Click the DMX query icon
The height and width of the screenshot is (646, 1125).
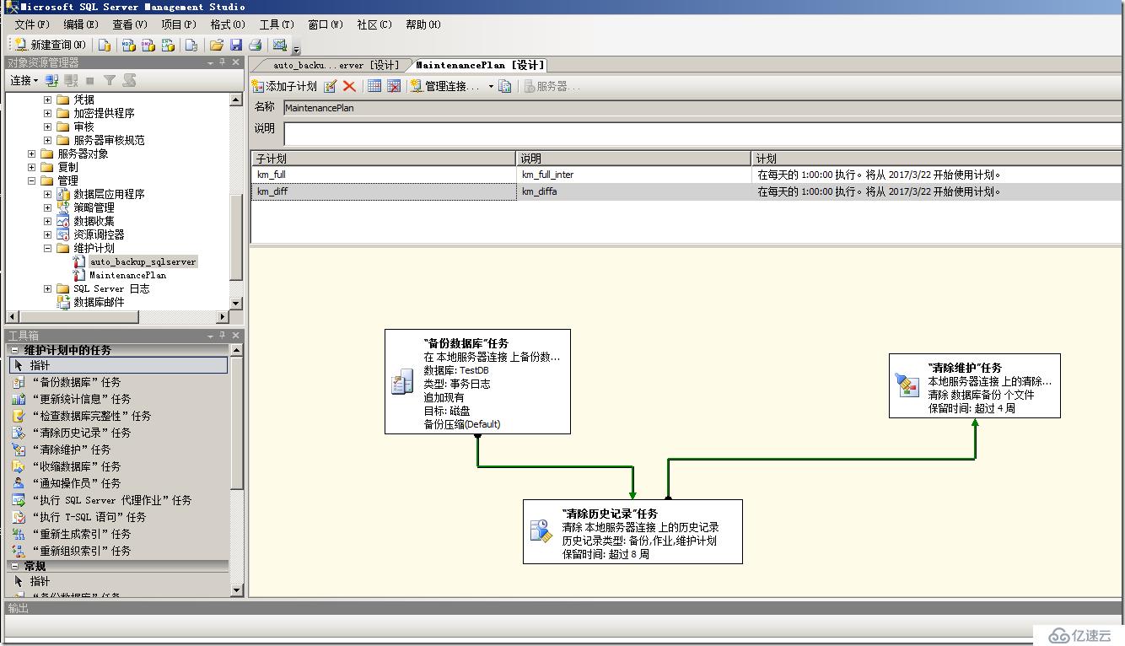148,45
